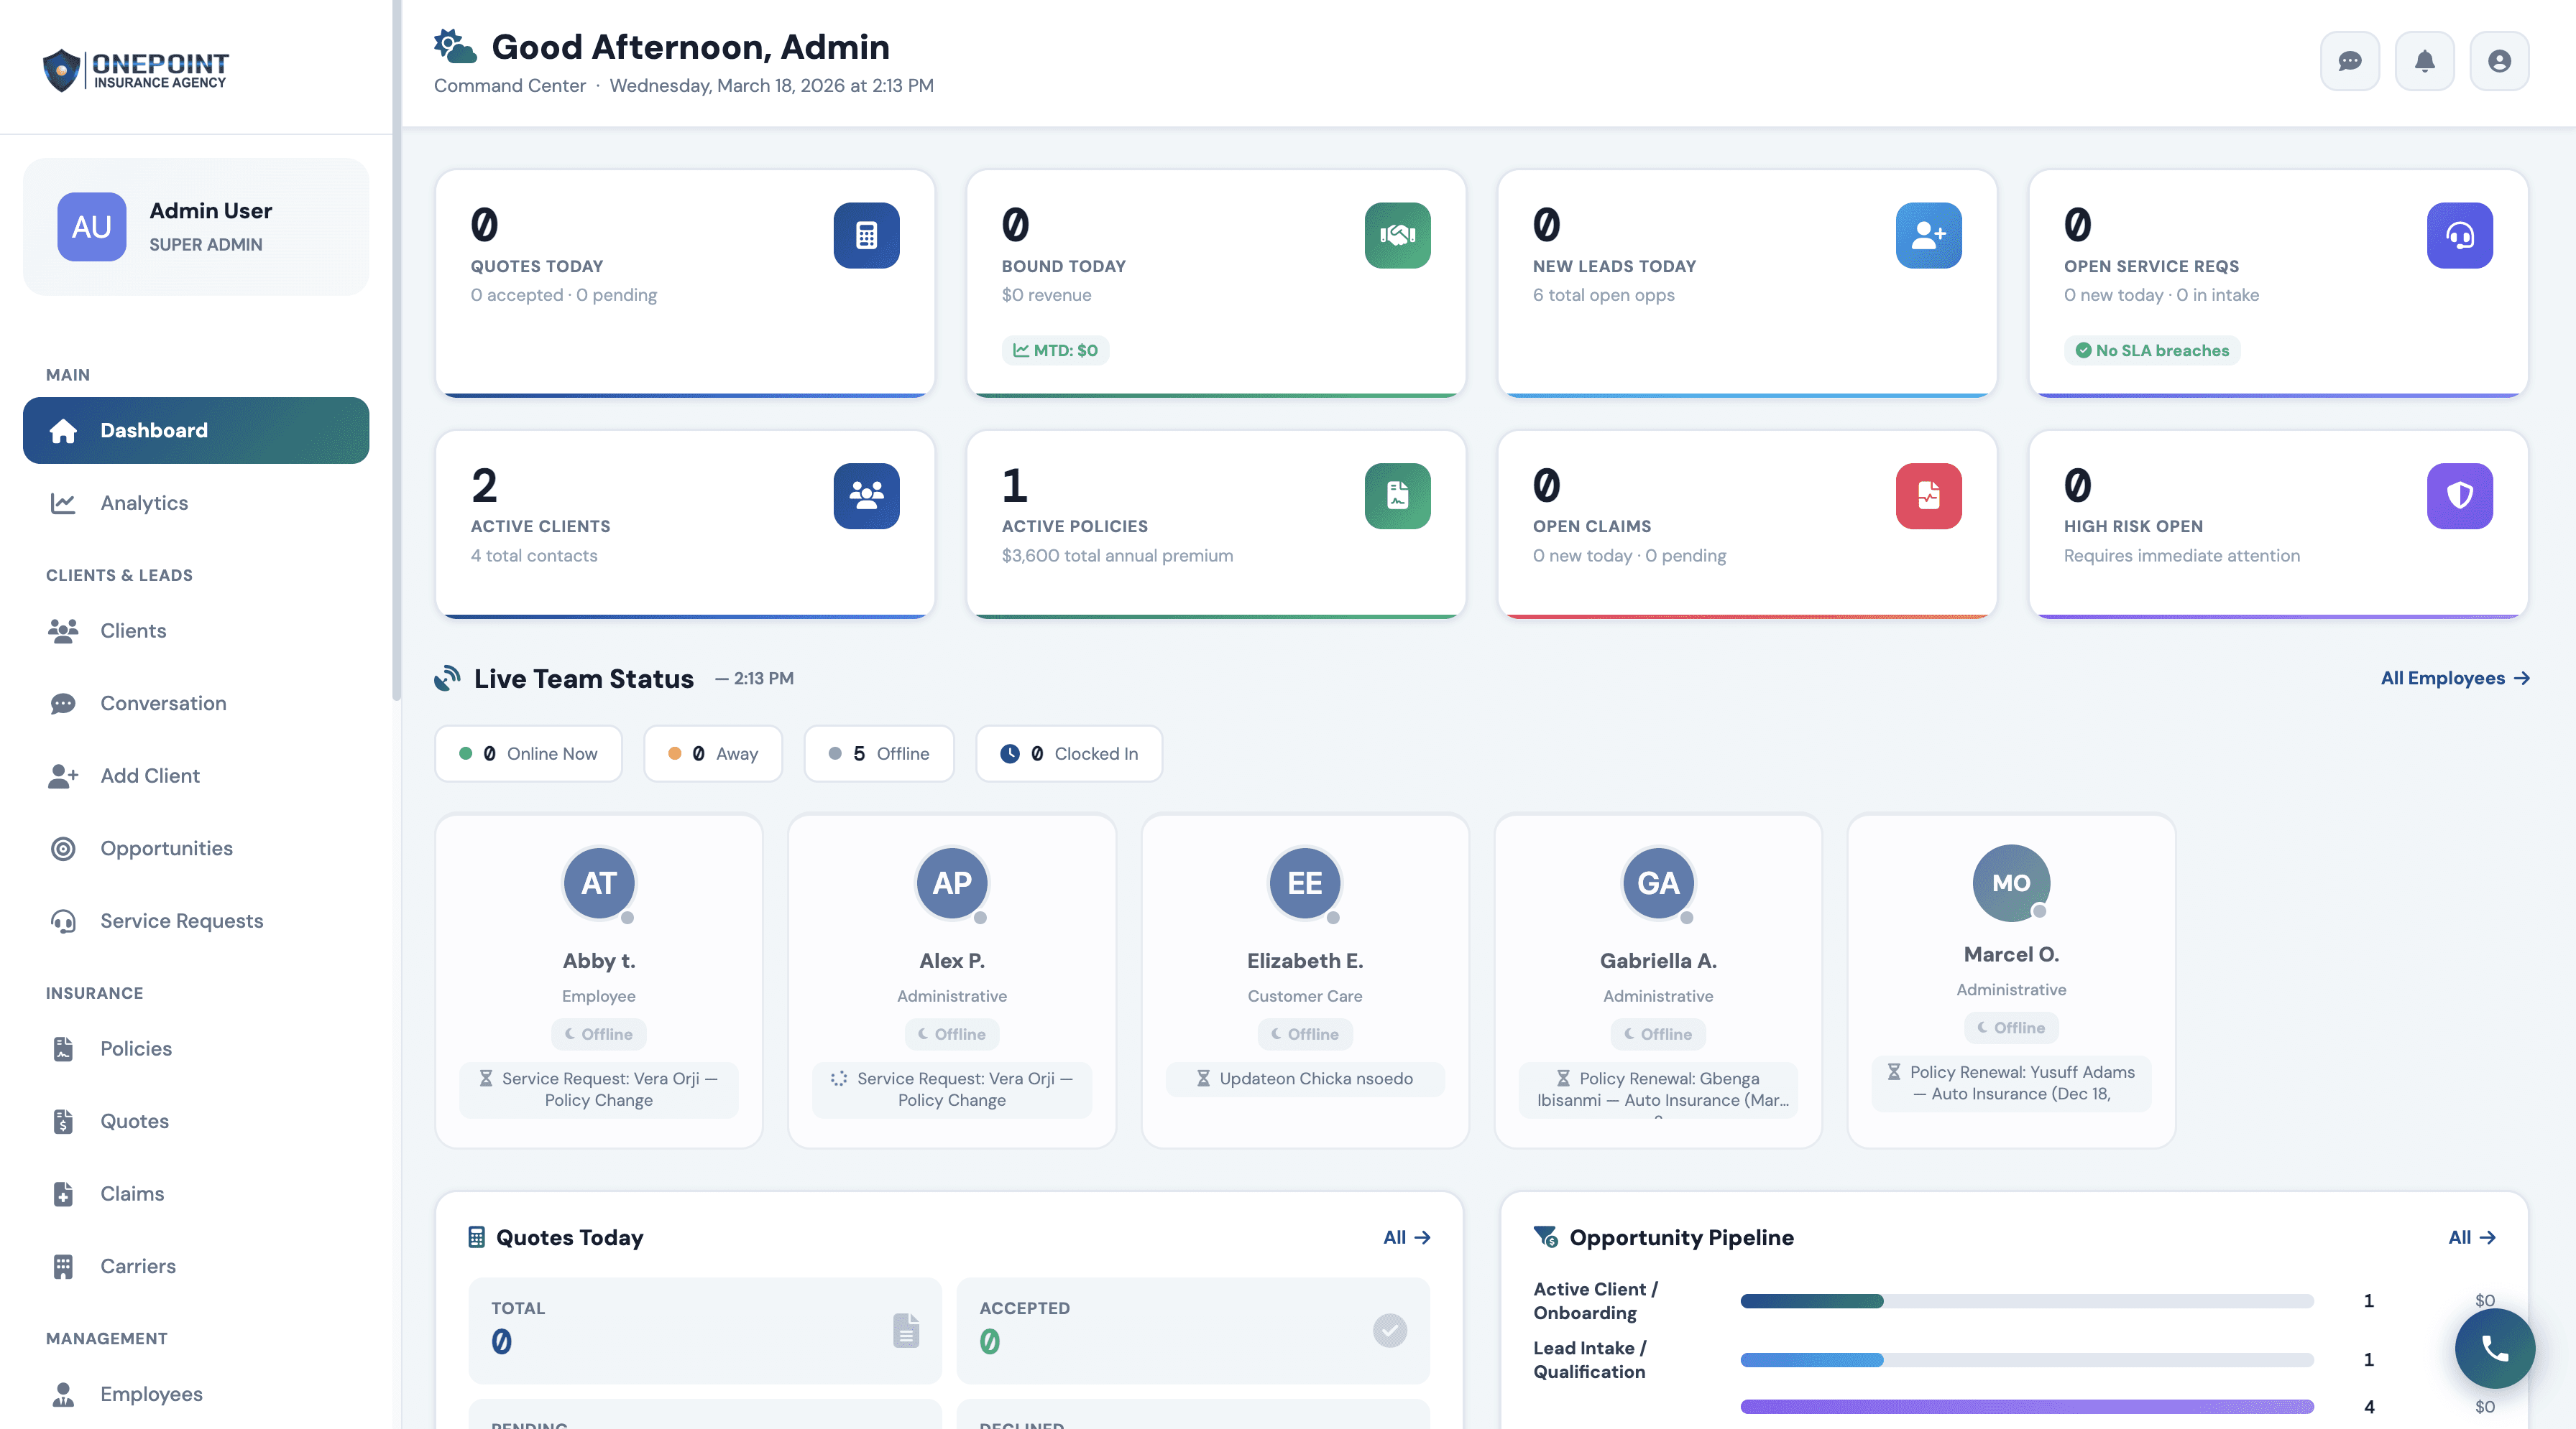Click the floating phone call button
Image resolution: width=2576 pixels, height=1429 pixels.
[2494, 1349]
